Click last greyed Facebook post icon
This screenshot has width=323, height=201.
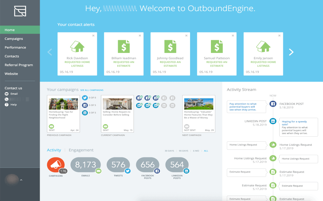pyautogui.click(x=172, y=98)
